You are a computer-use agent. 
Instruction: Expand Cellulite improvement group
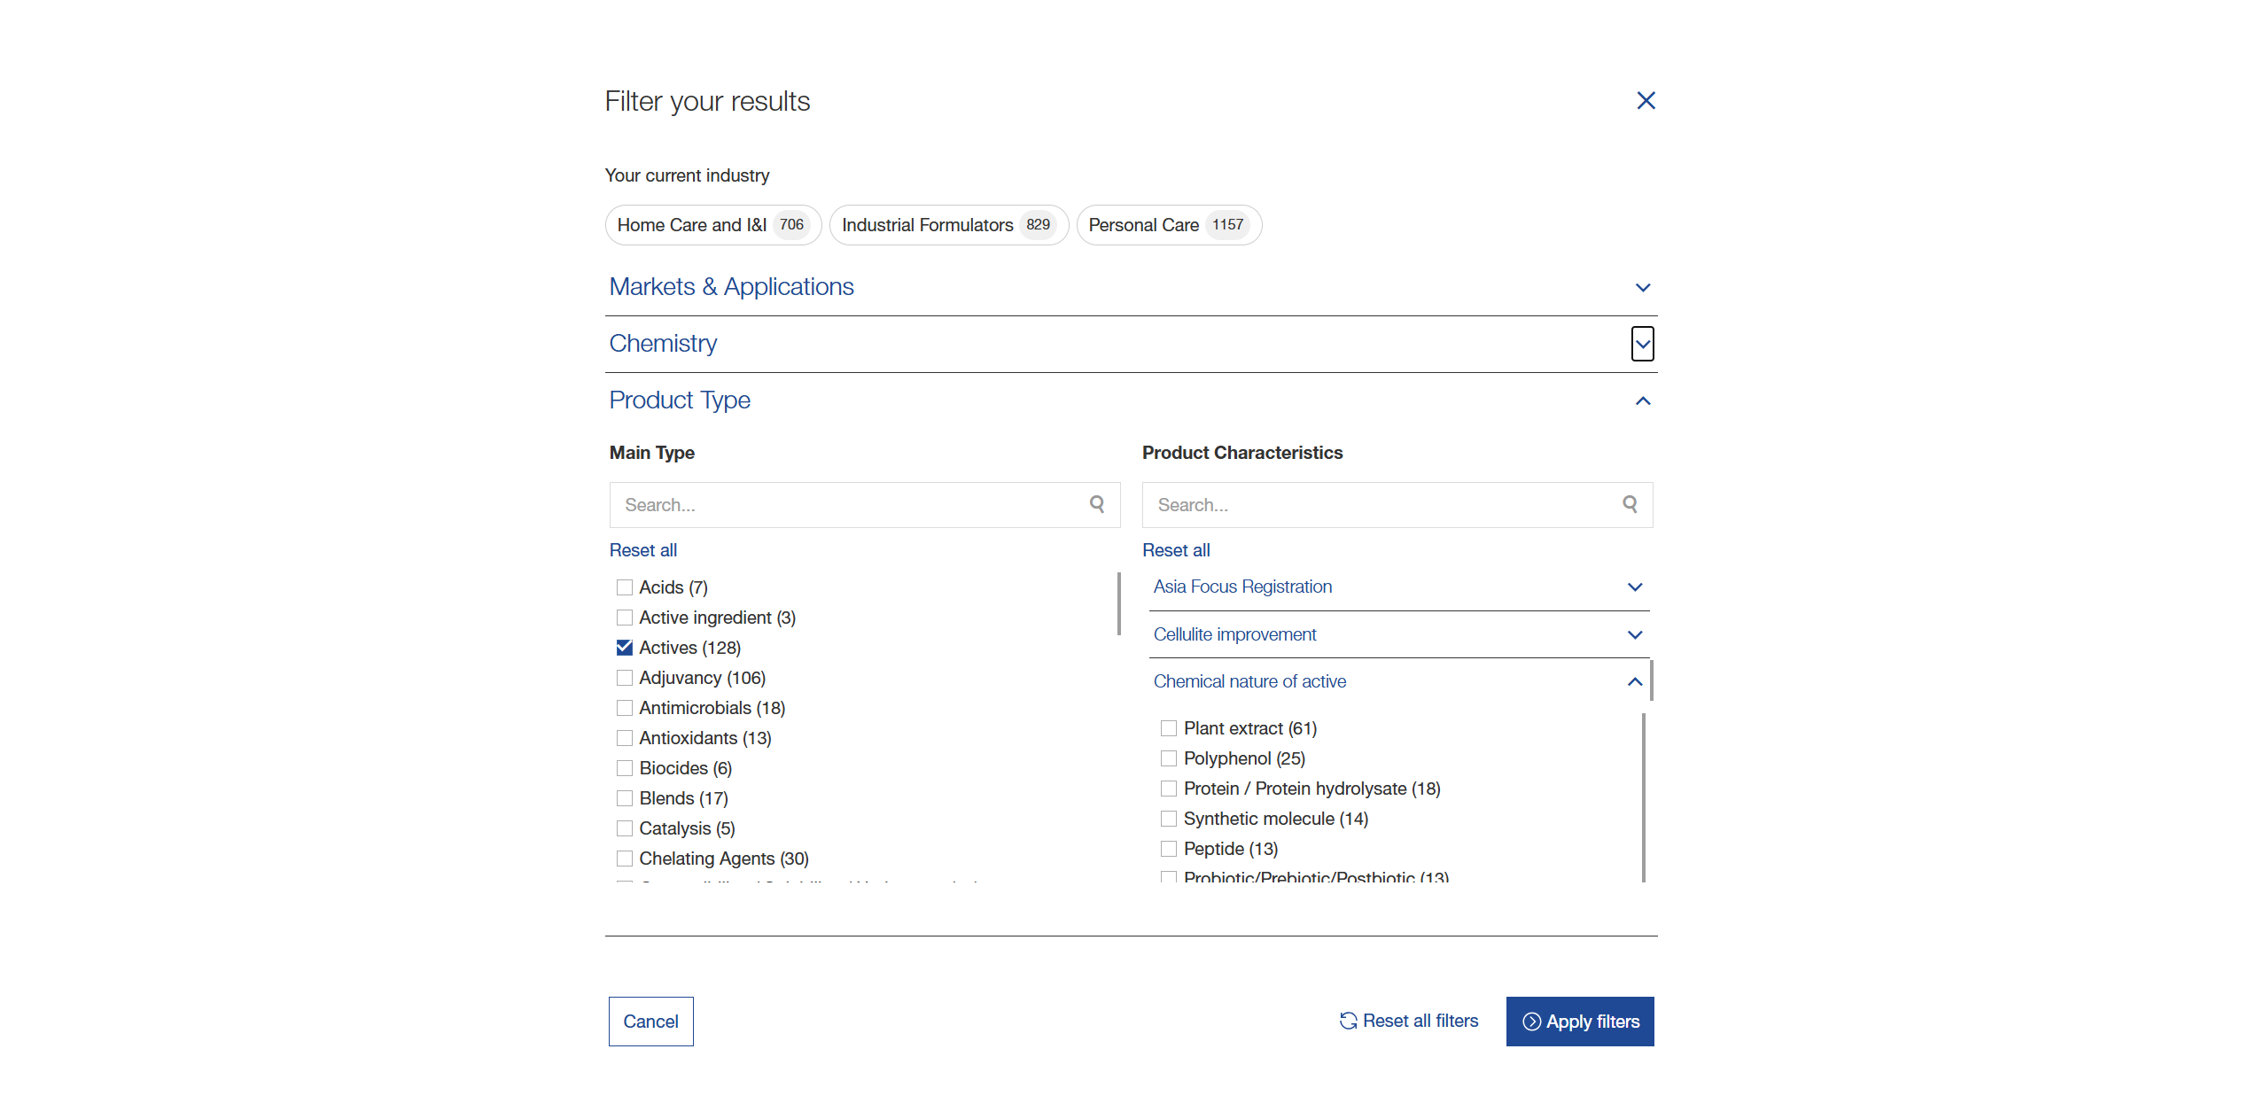click(x=1634, y=634)
